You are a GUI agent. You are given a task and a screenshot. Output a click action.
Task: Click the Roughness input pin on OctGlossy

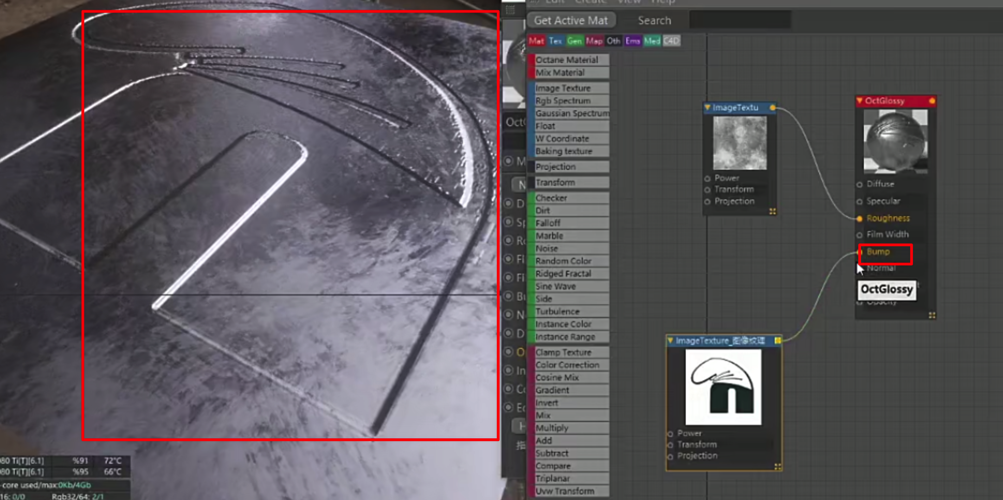click(x=860, y=218)
